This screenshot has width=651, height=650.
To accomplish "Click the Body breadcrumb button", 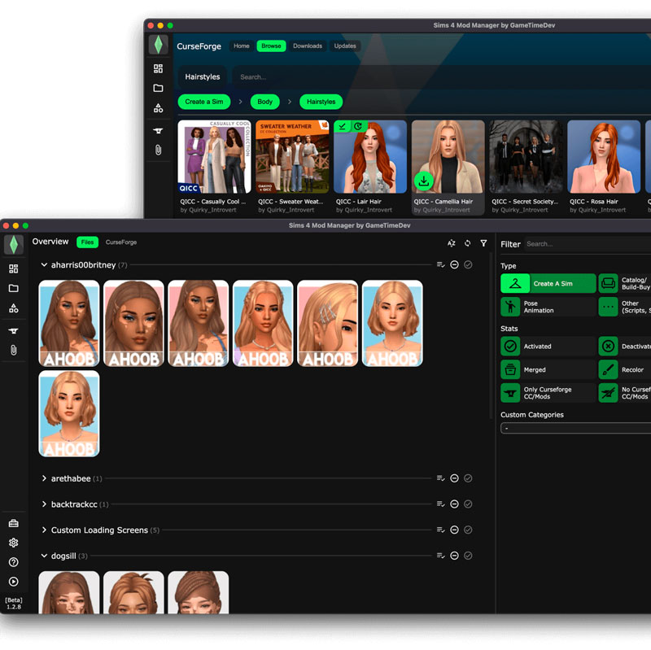I will tap(265, 102).
